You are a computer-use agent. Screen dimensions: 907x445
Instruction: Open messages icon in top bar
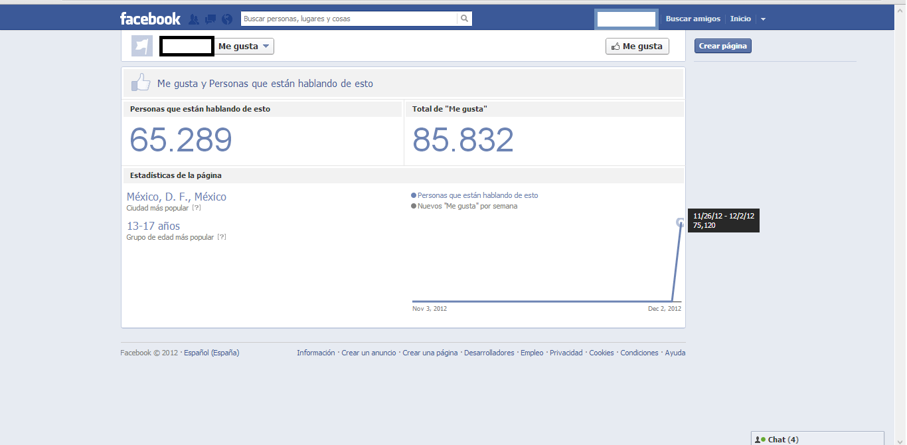click(x=210, y=19)
